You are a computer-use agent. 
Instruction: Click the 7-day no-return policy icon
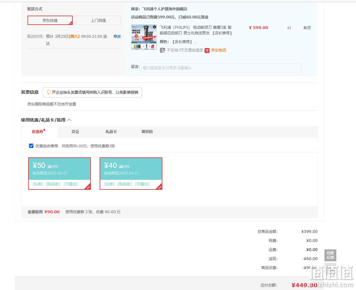tap(162, 50)
